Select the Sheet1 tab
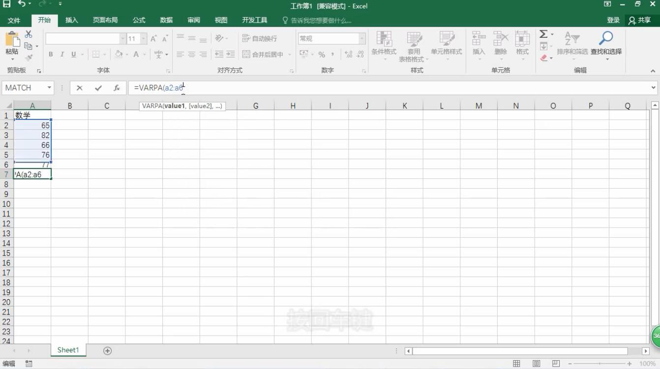This screenshot has height=369, width=660. [68, 350]
